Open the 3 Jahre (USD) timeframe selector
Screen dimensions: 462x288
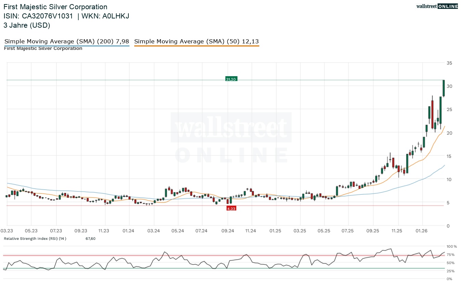click(x=27, y=25)
